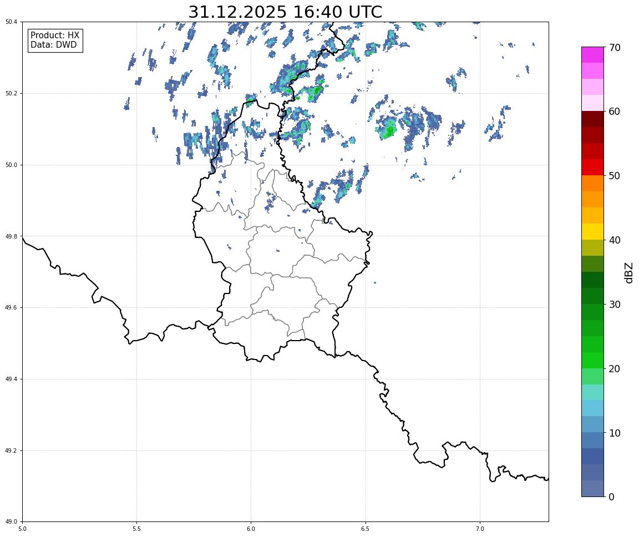Pick the magenta swatch at colorbar top
Image resolution: width=639 pixels, height=537 pixels.
pyautogui.click(x=592, y=54)
